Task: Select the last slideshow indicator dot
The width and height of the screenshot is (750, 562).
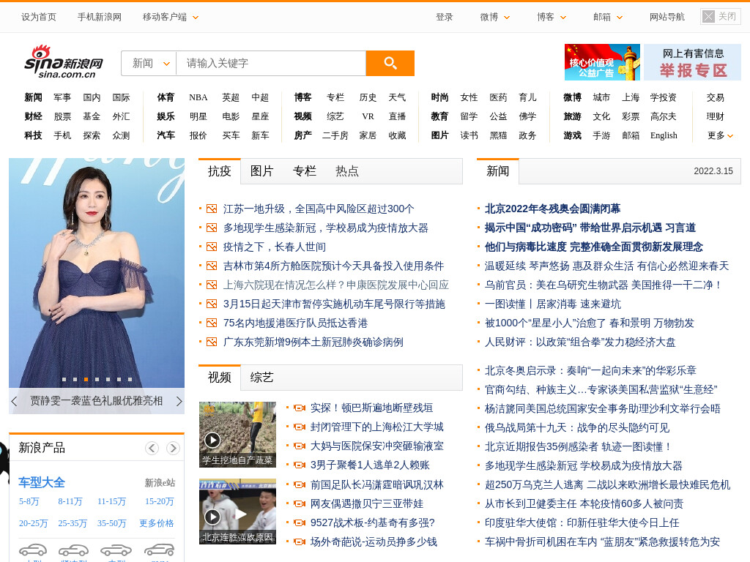Action: tap(130, 380)
